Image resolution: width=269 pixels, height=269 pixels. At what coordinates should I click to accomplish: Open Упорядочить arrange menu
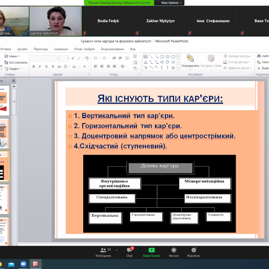(190, 62)
